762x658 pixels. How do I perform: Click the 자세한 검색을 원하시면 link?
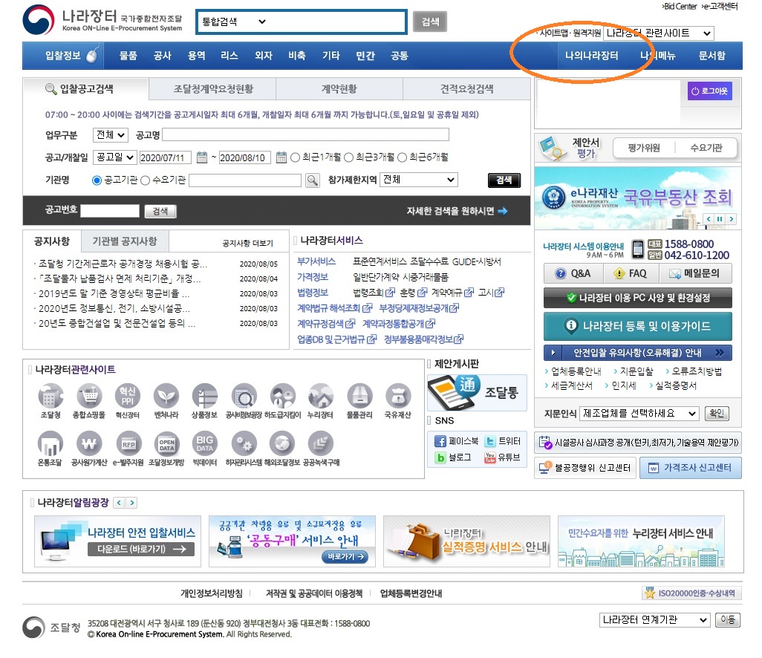[457, 211]
